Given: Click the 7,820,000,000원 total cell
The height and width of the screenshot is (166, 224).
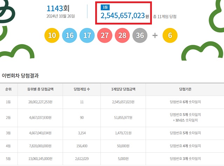Looking at the screenshot, I should tap(40, 146).
